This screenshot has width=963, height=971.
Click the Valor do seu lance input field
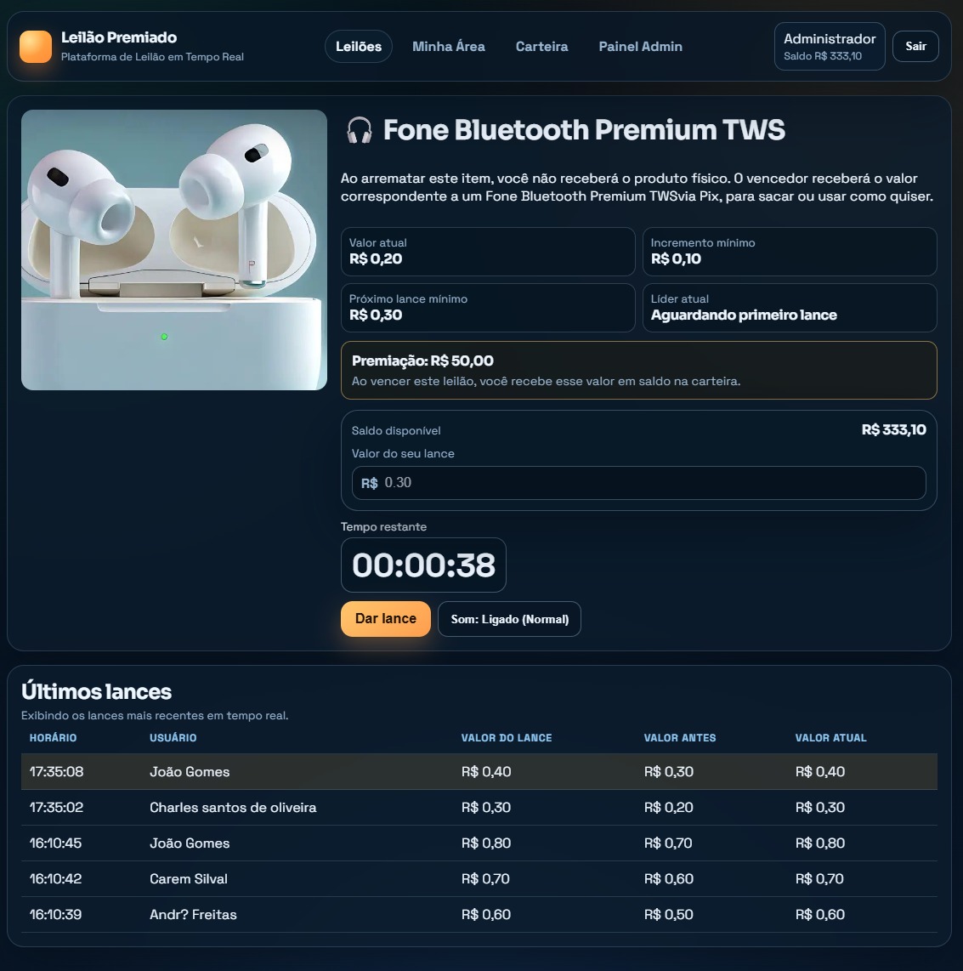point(638,482)
